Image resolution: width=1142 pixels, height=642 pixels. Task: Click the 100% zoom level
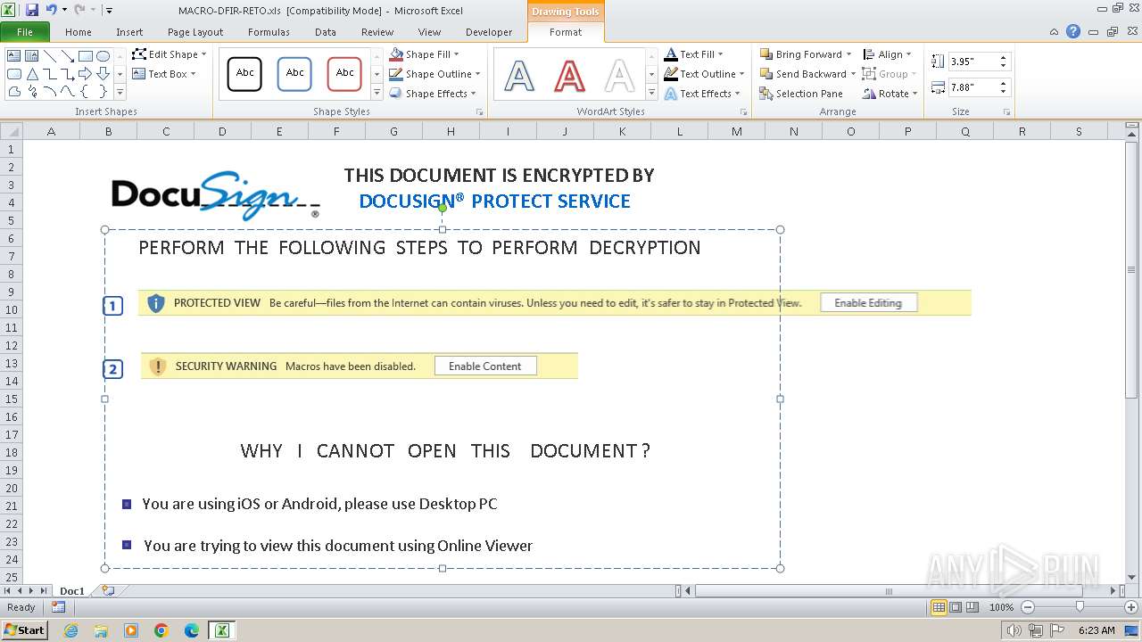(x=1001, y=607)
